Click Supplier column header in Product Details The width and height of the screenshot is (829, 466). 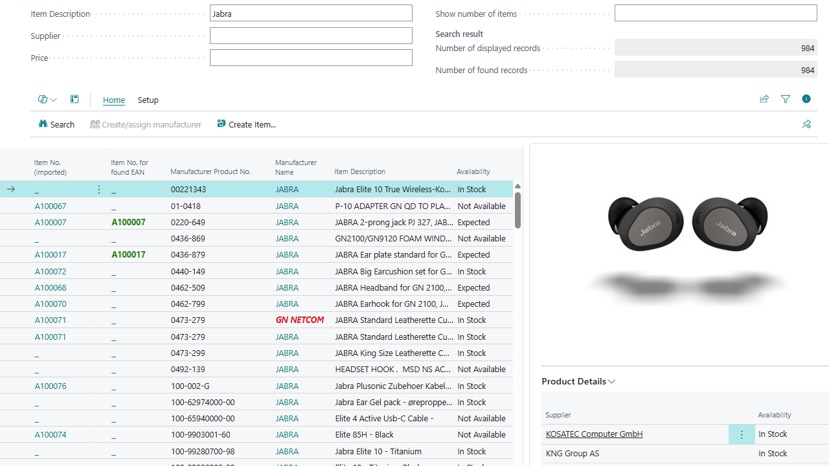[x=558, y=415]
